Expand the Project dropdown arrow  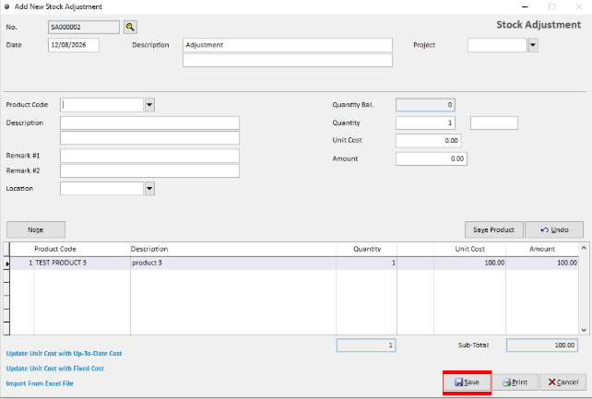[x=533, y=45]
